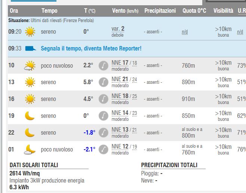Click the sun icon for hour 13
The width and height of the screenshot is (246, 193).
pos(30,82)
